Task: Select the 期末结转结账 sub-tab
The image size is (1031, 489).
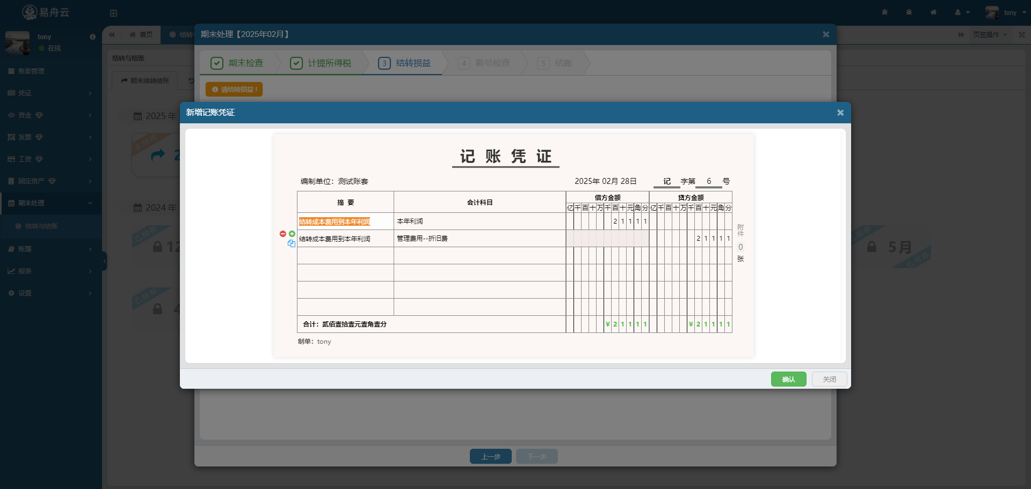Action: [145, 81]
